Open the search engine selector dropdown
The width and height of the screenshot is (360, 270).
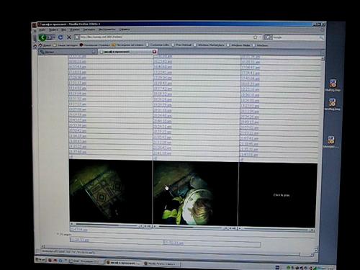268,37
